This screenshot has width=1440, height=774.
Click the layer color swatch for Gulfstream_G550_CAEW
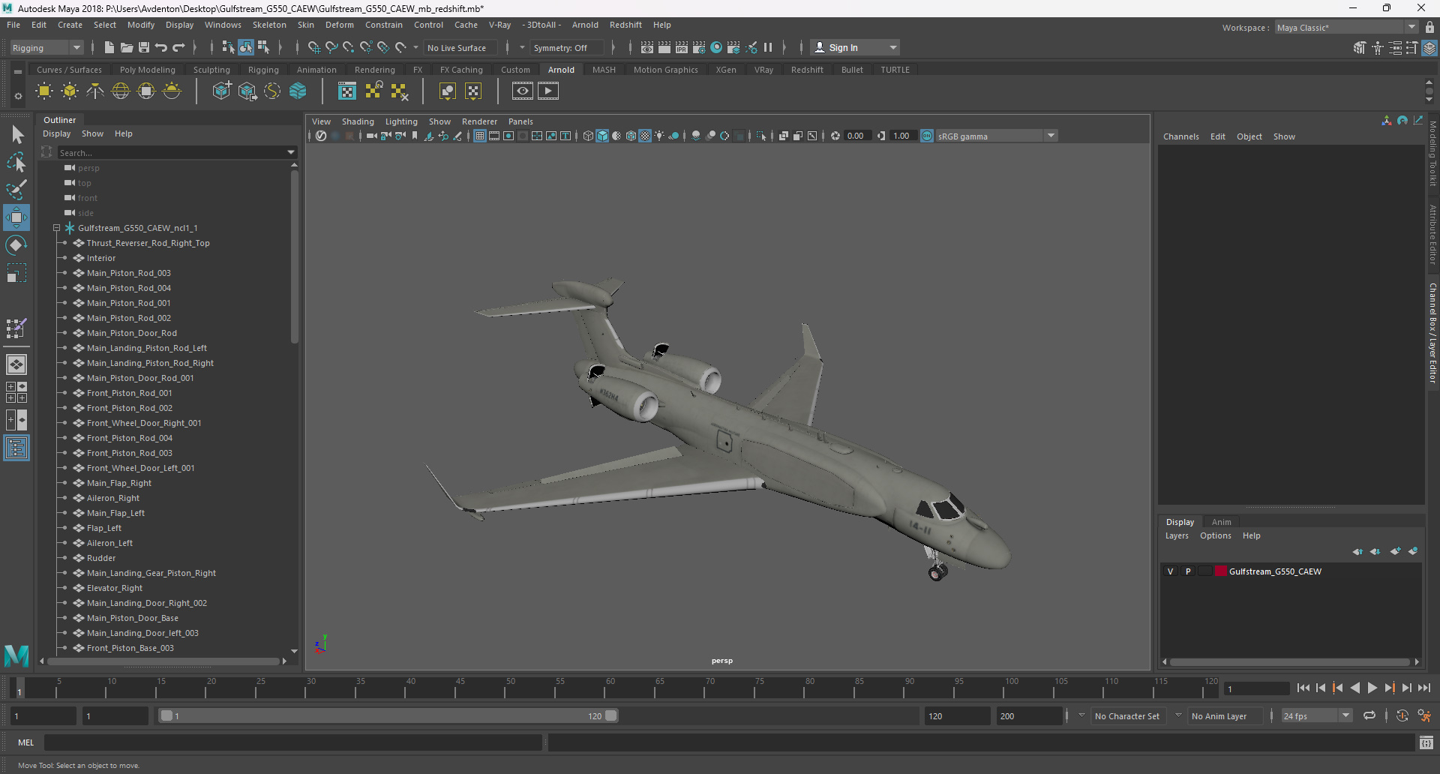coord(1221,571)
